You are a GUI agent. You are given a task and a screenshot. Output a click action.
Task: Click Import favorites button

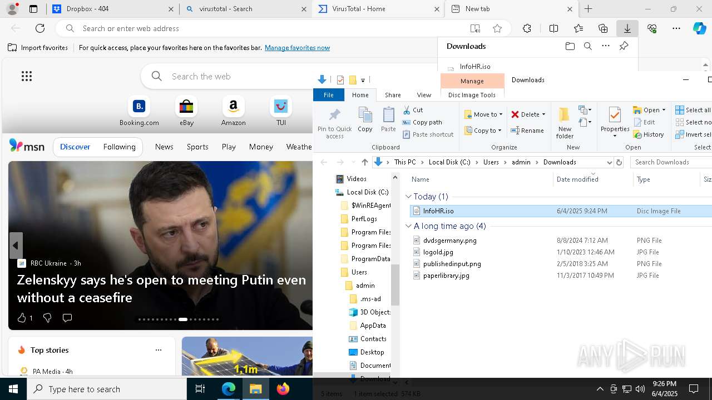[38, 48]
